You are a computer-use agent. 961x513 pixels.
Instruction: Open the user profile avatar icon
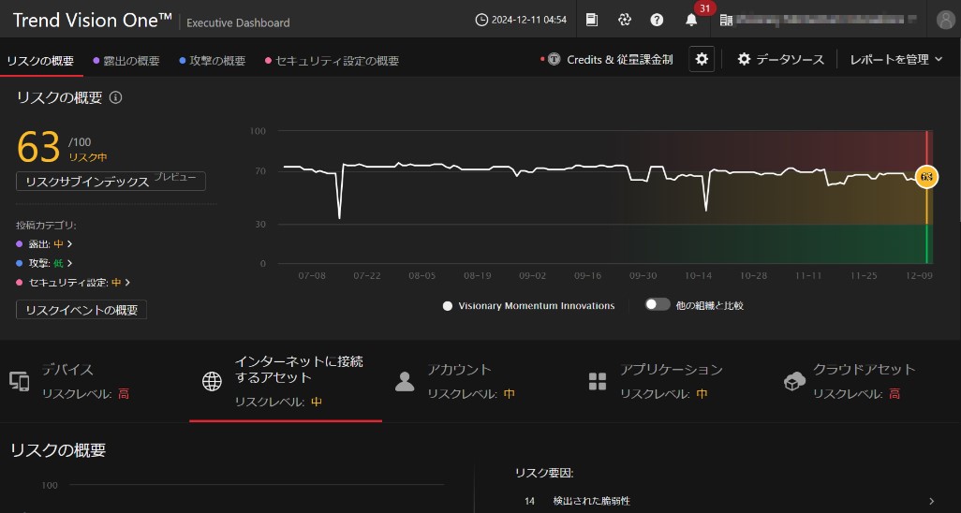tap(945, 20)
